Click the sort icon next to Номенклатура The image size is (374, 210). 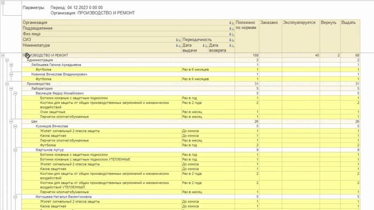(x=178, y=45)
